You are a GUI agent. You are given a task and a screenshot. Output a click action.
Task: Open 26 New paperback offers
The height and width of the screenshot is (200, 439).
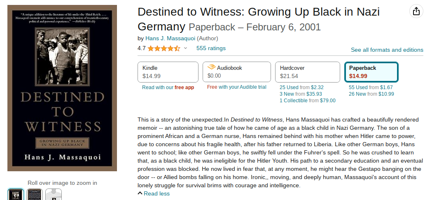(371, 94)
